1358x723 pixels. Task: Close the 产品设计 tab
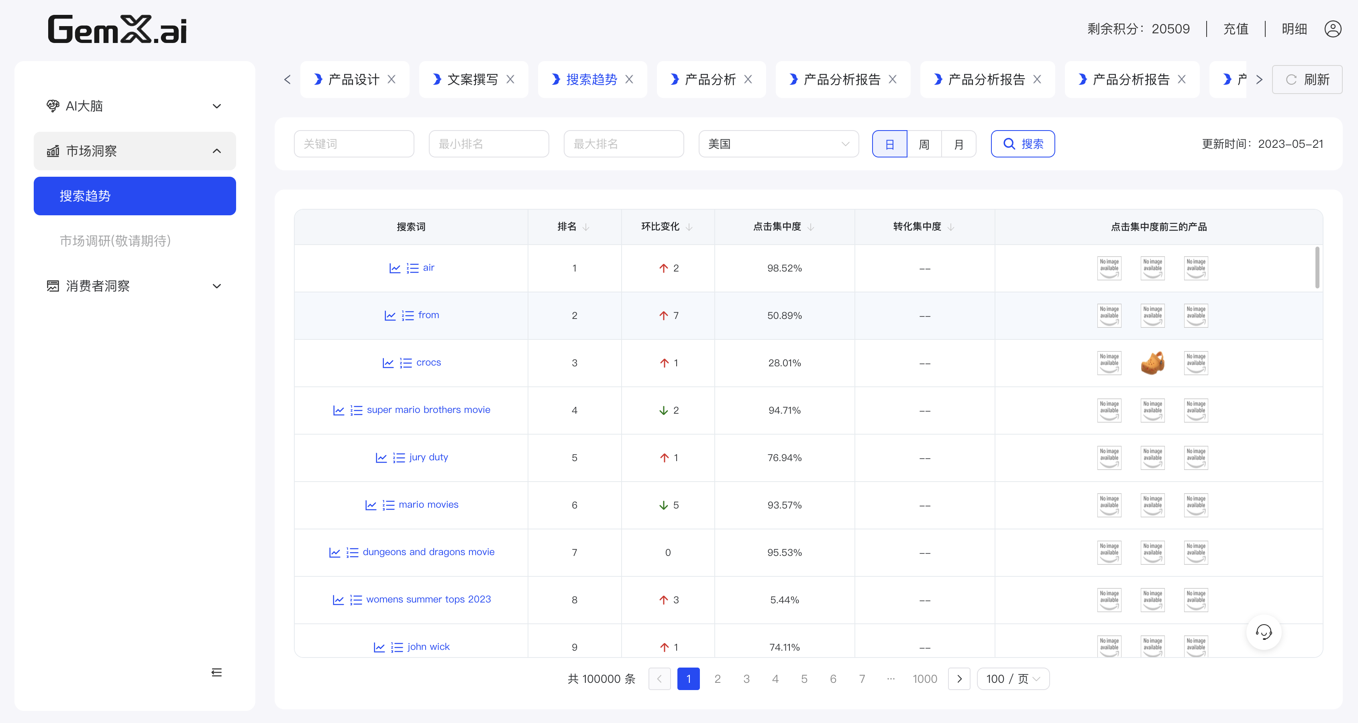coord(391,79)
